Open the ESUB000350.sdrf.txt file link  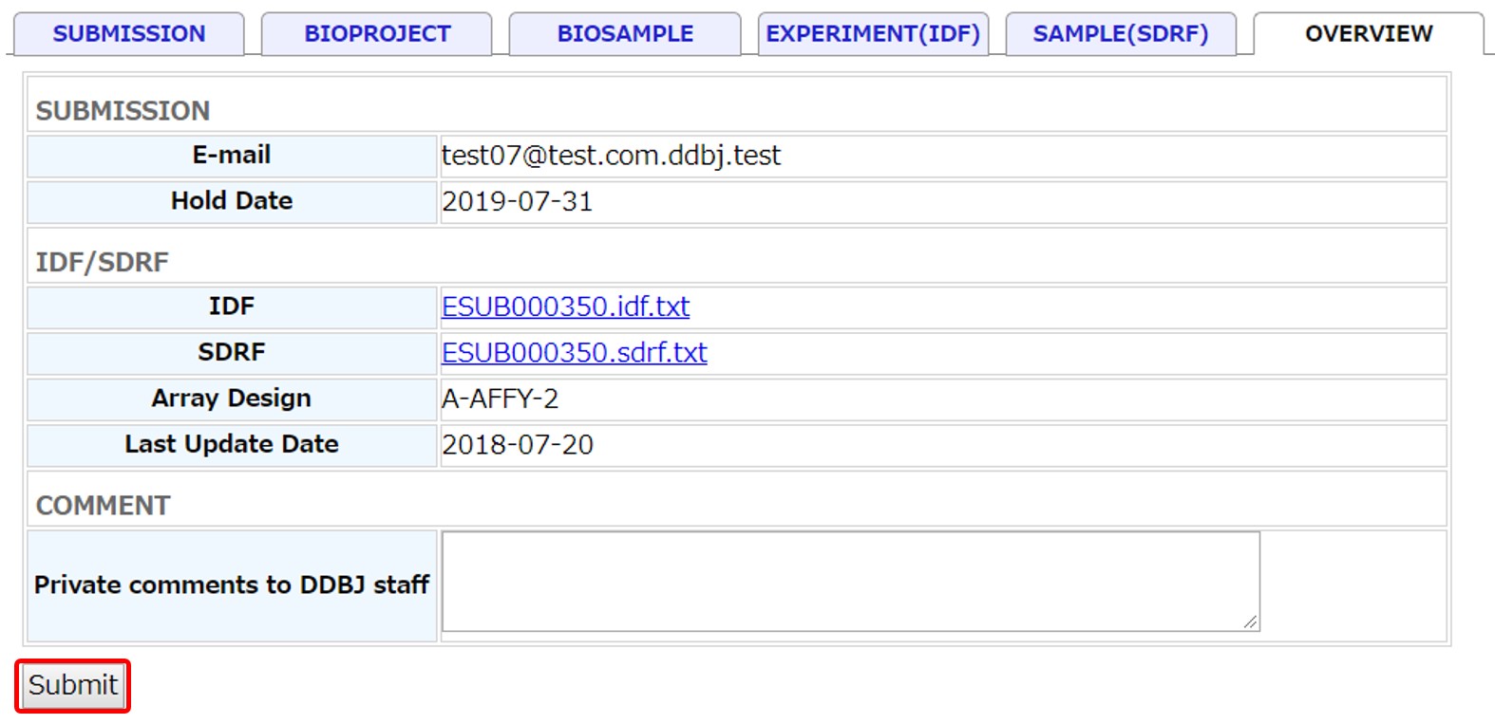[x=575, y=353]
